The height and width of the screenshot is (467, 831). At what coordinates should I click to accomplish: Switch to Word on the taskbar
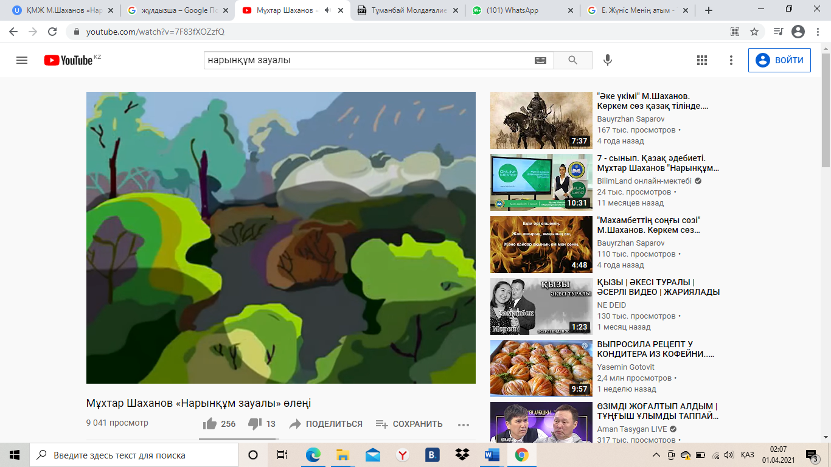click(x=492, y=455)
